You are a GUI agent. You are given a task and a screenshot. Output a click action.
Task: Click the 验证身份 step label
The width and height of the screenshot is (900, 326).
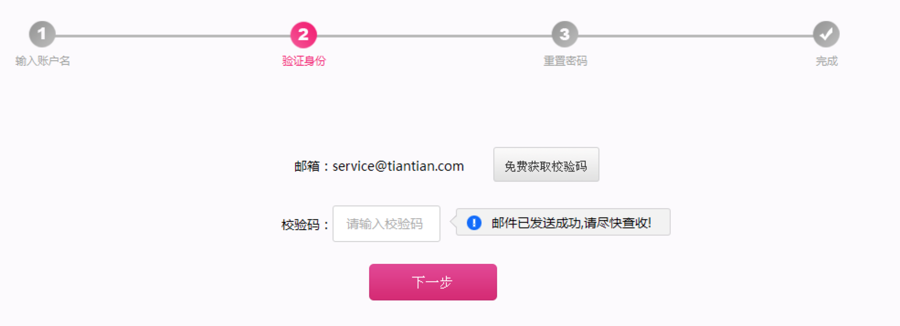tap(304, 61)
